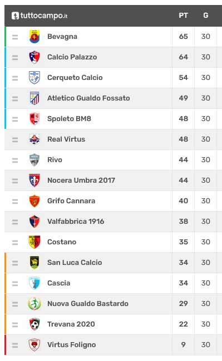Image resolution: width=222 pixels, height=361 pixels.
Task: Click the Costano team crest
Action: (x=34, y=242)
